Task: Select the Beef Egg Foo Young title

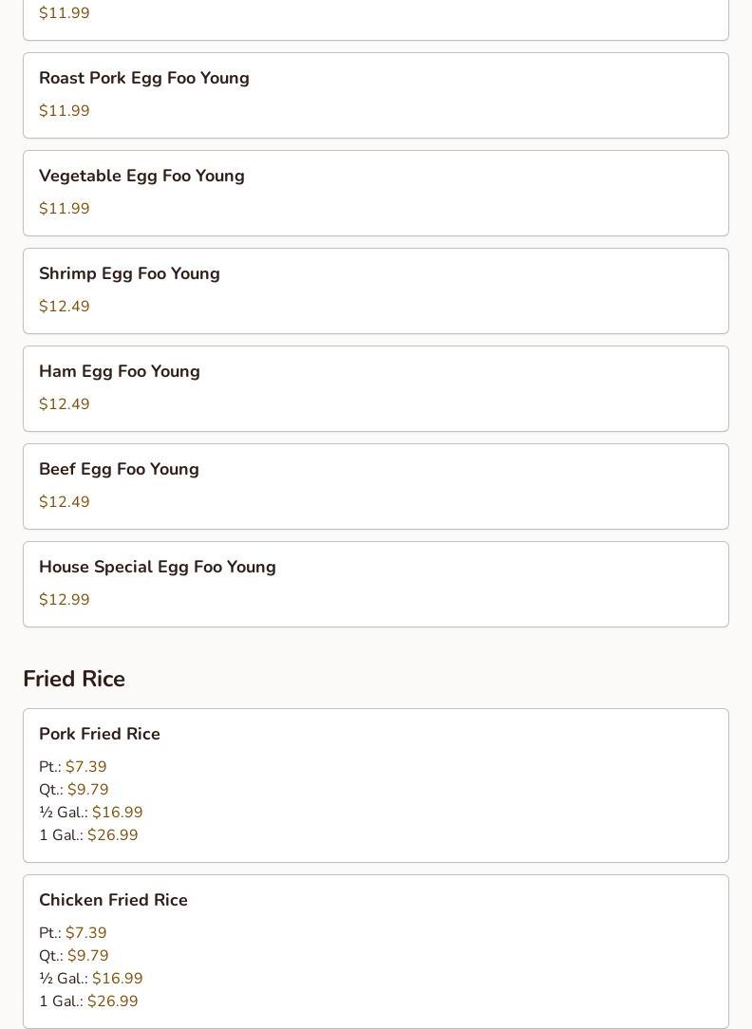Action: point(119,470)
